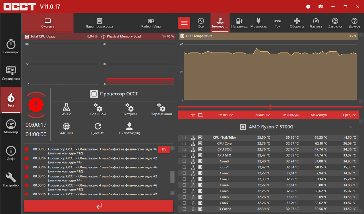Open the Инфо sidebar section
Image resolution: width=364 pixels, height=214 pixels.
11,153
